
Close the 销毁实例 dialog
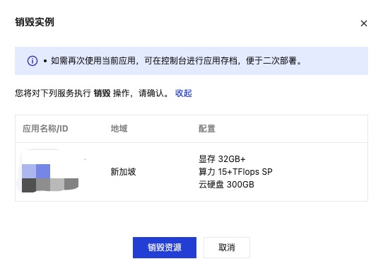click(x=364, y=23)
